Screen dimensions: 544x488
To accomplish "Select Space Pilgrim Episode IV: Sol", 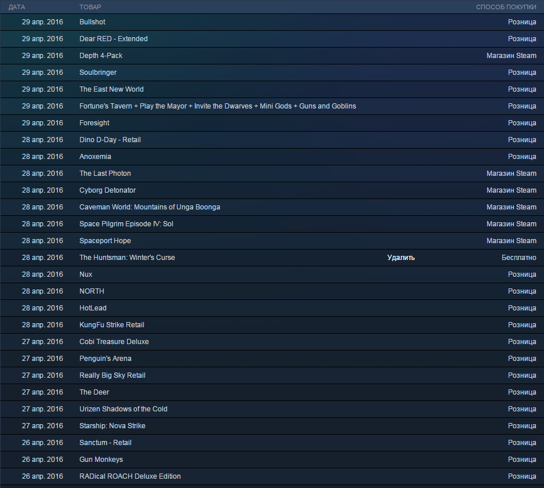I will pyautogui.click(x=126, y=224).
